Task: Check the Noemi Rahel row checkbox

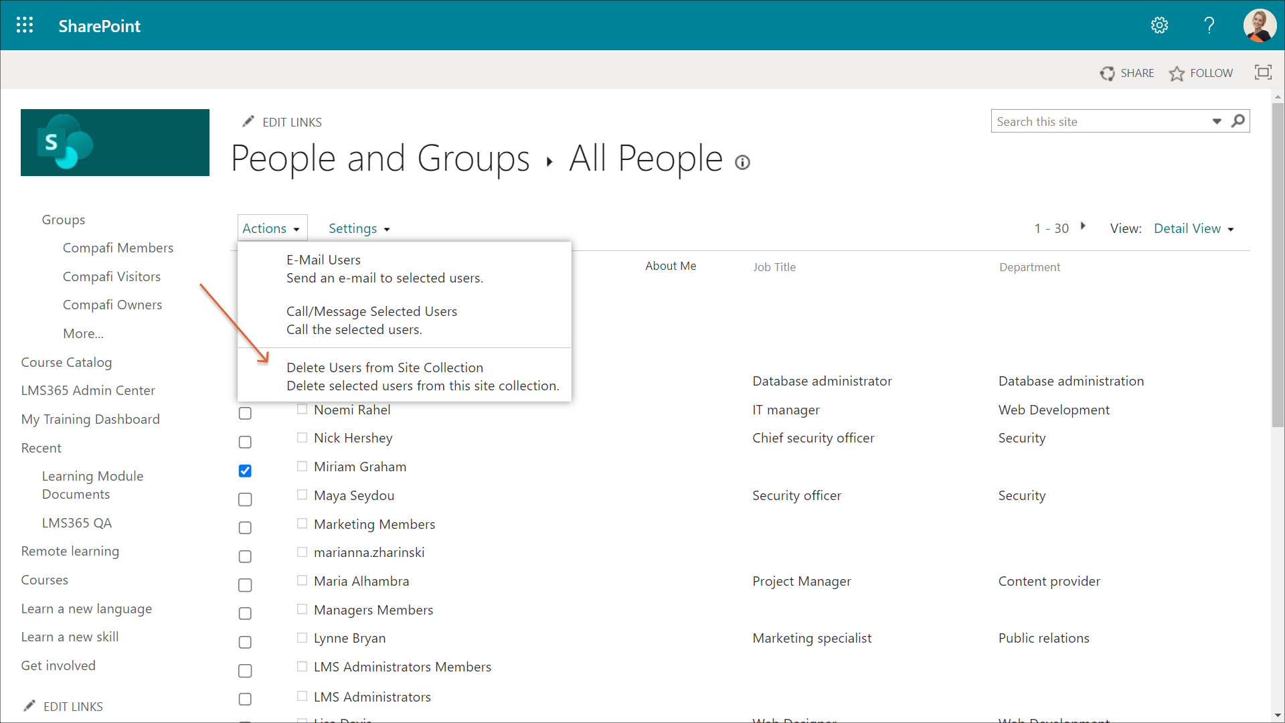Action: pyautogui.click(x=245, y=413)
